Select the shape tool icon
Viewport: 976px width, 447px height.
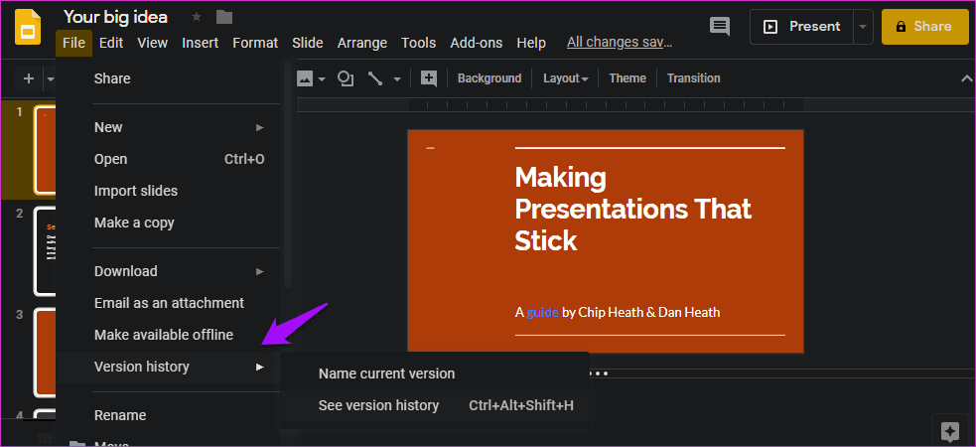(x=345, y=78)
